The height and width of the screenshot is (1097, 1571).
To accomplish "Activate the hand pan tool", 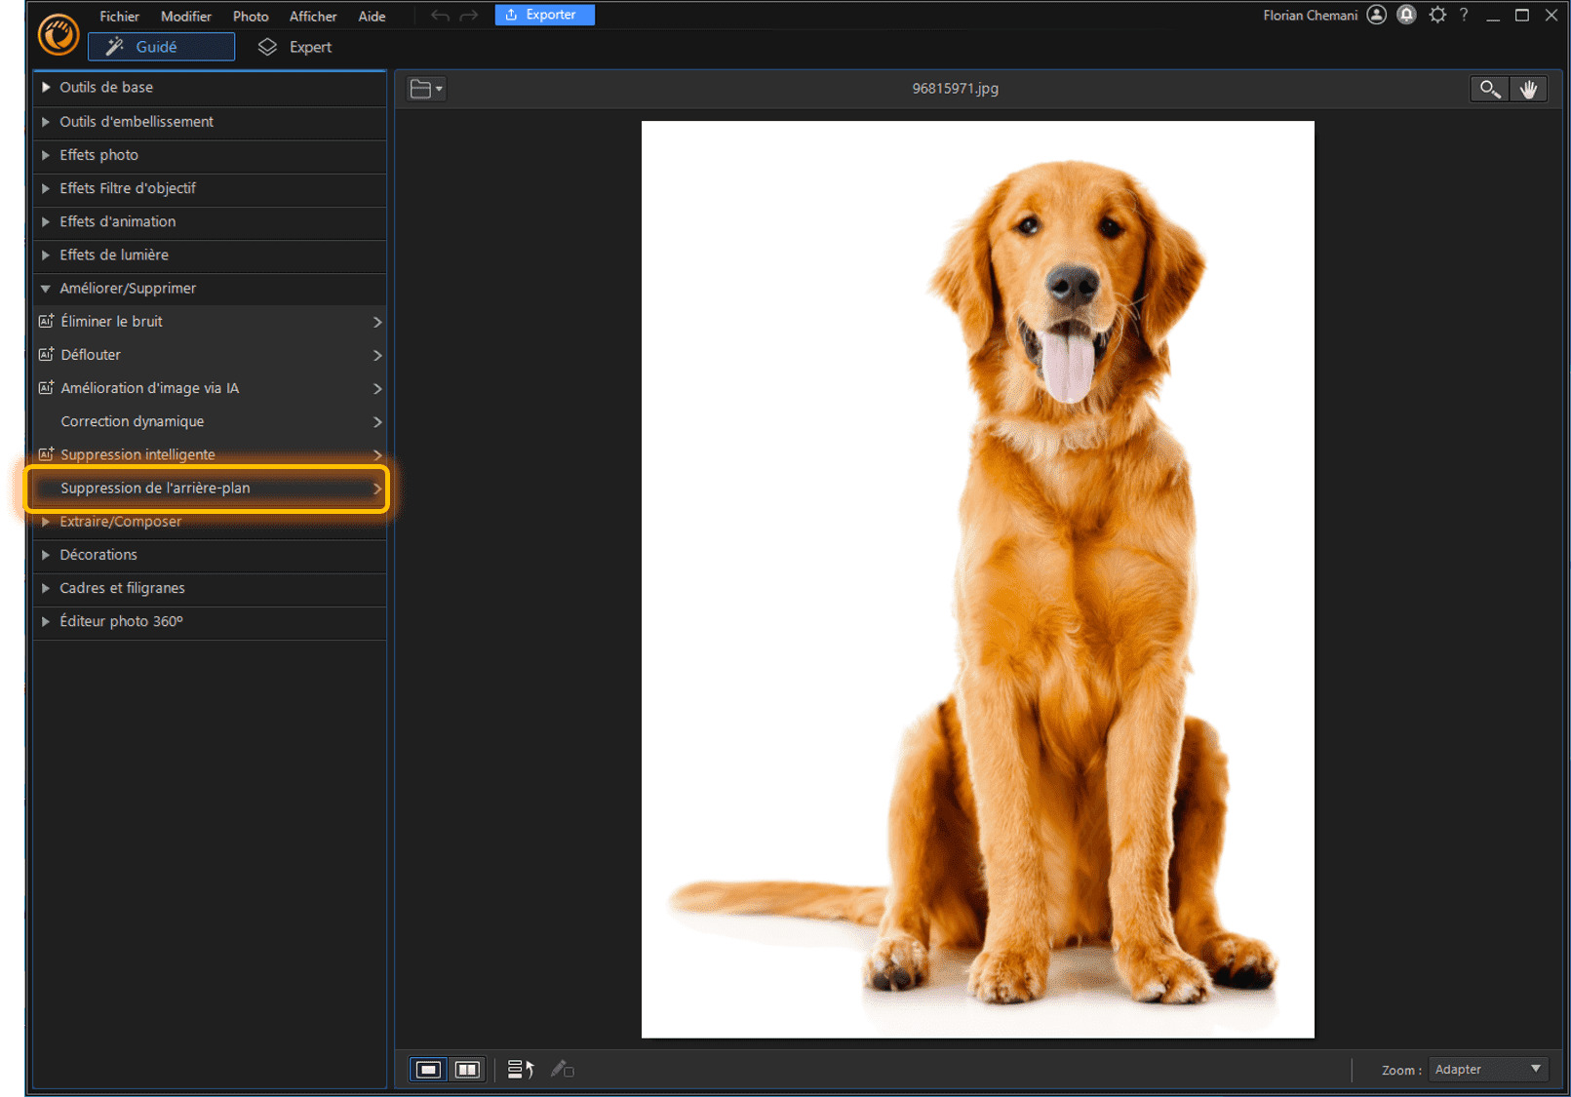I will click(x=1528, y=89).
